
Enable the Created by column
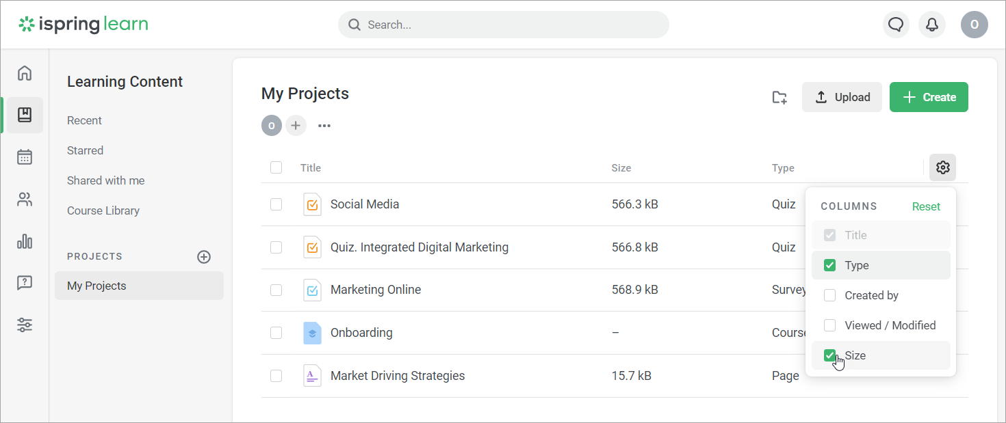pyautogui.click(x=829, y=295)
